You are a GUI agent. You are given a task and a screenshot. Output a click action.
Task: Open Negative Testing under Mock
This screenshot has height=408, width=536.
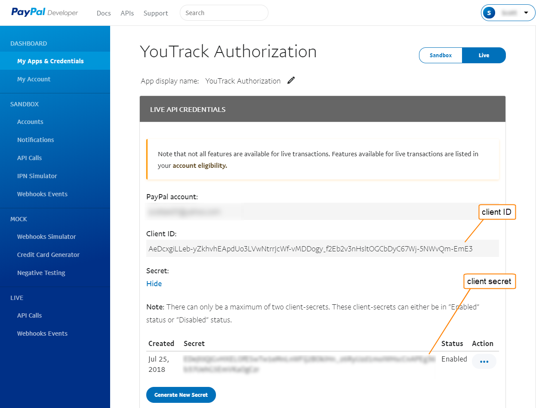click(41, 272)
